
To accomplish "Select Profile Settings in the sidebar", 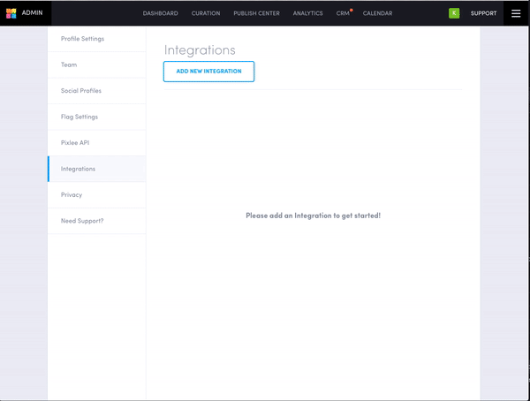I will (x=82, y=39).
